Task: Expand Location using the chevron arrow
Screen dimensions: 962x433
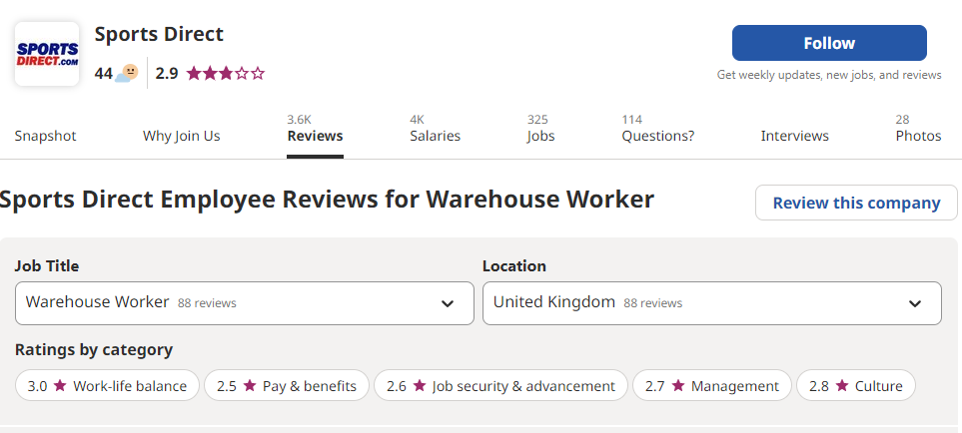Action: [x=915, y=303]
